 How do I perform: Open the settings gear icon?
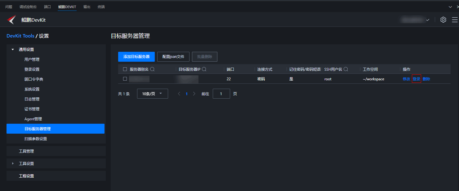(443, 20)
